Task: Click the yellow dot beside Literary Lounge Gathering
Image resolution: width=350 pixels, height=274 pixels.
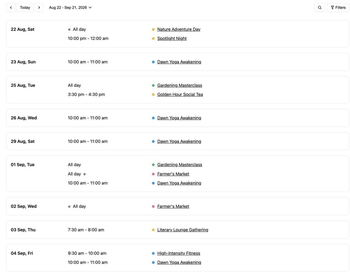Action: (153, 230)
